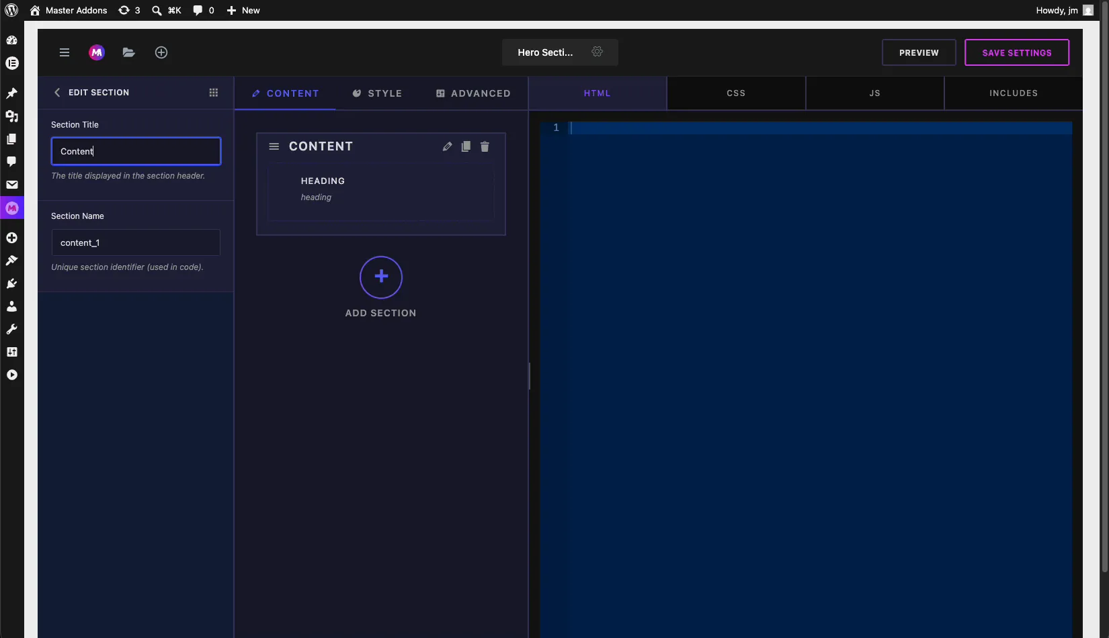The height and width of the screenshot is (638, 1109).
Task: Click the Hero Secti... widget title
Action: pos(545,52)
